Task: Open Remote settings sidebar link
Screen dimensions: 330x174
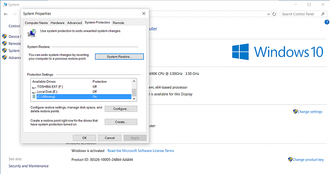Action: (15, 44)
